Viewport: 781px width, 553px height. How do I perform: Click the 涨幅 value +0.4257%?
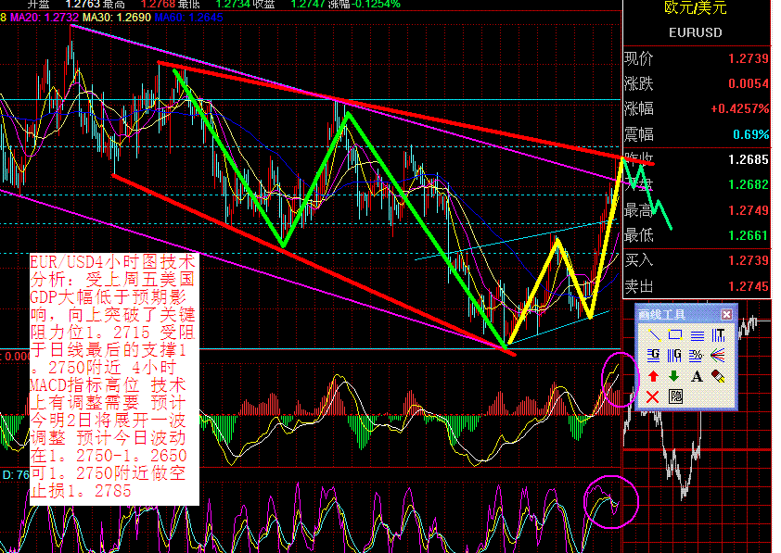pos(740,109)
